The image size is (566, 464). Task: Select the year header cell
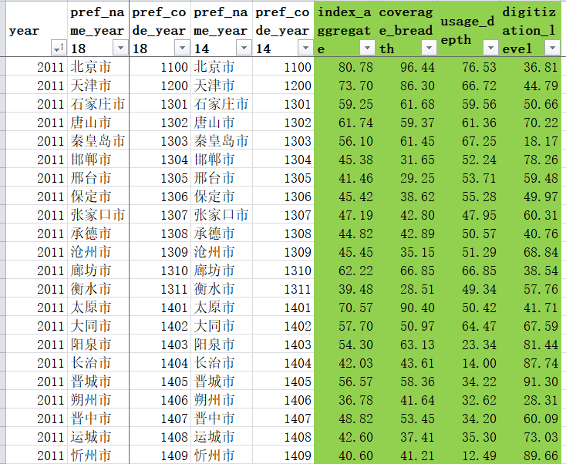point(36,29)
